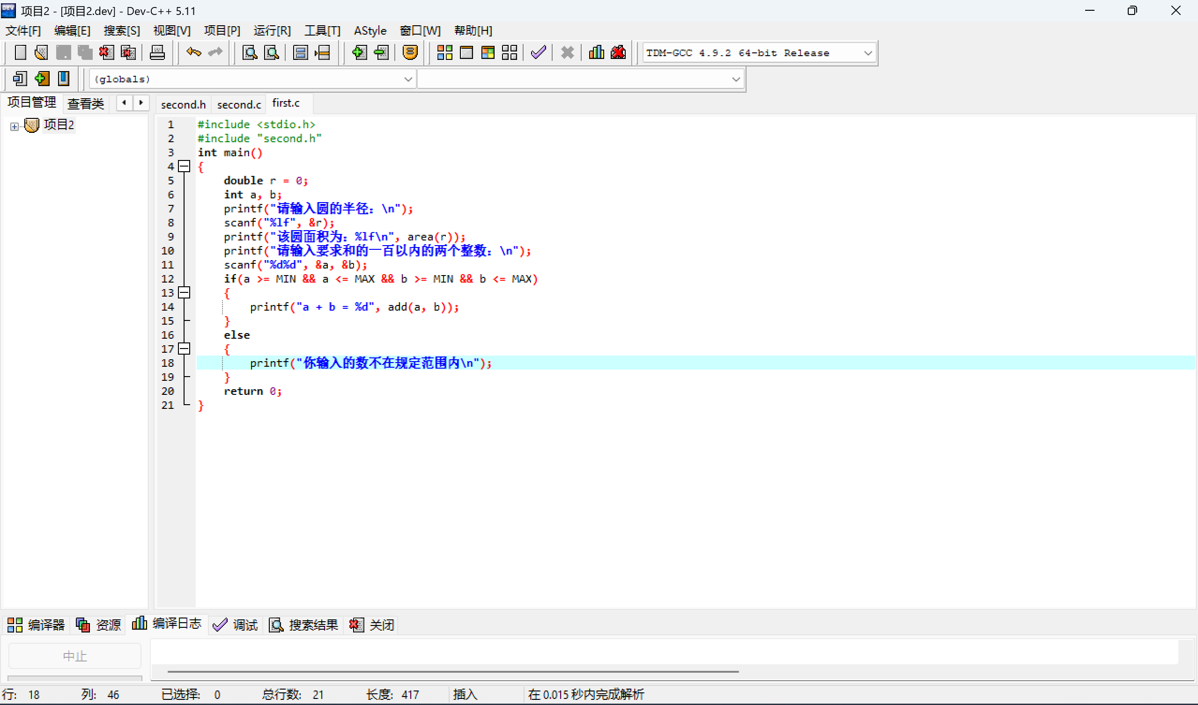Click the Project options shield icon
The height and width of the screenshot is (705, 1198).
tap(409, 52)
